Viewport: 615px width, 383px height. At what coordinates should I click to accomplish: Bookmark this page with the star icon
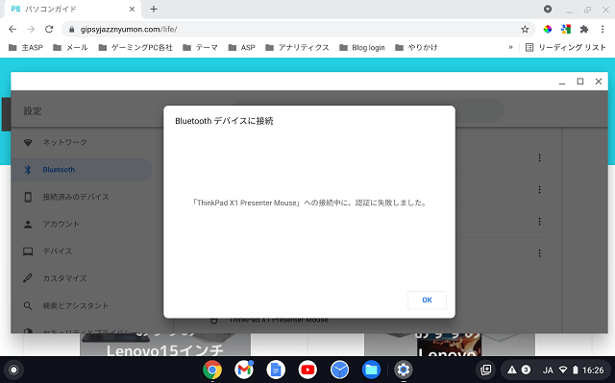525,30
